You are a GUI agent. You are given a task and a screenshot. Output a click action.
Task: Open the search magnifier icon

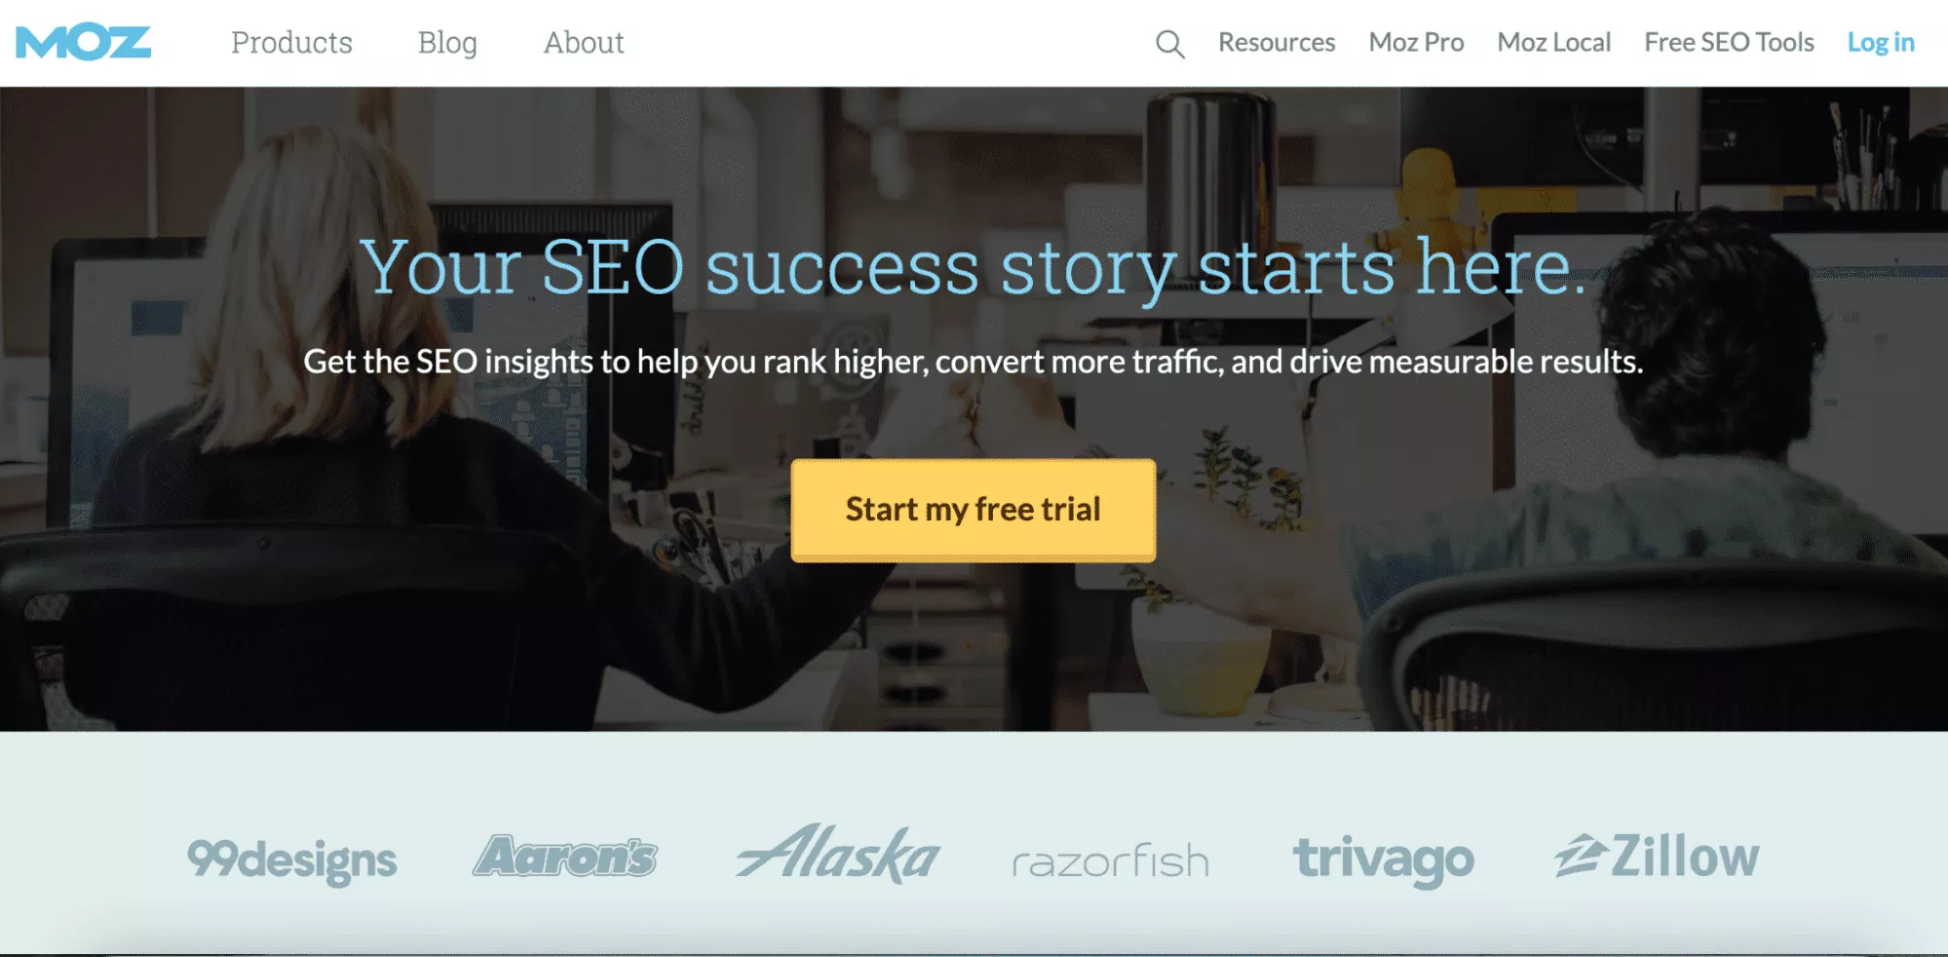point(1169,44)
